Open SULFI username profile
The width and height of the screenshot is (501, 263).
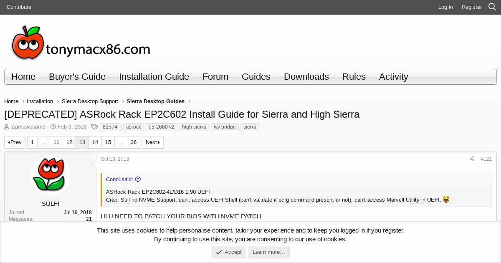point(51,204)
